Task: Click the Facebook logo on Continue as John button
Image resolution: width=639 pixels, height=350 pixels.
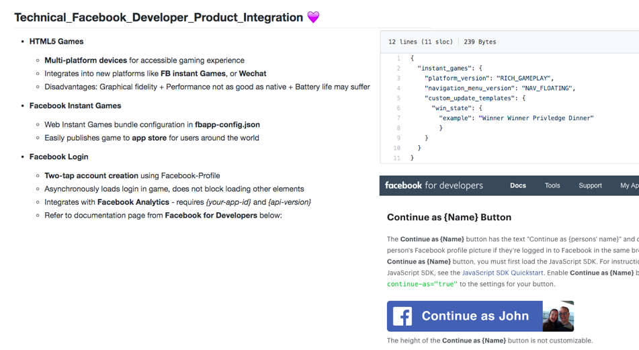Action: tap(402, 316)
